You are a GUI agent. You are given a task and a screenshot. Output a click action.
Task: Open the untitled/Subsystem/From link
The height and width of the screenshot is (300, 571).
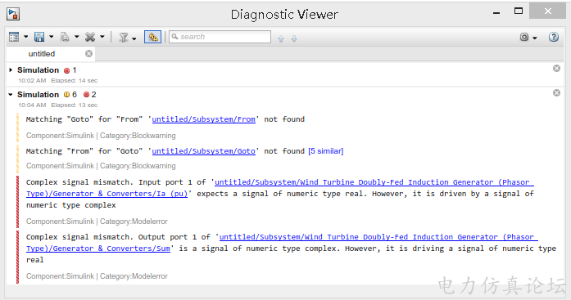(203, 119)
